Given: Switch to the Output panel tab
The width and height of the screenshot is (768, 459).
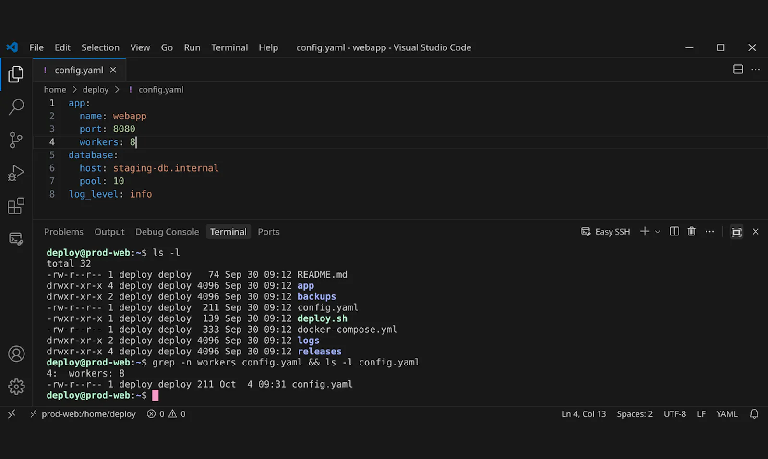Looking at the screenshot, I should point(109,232).
